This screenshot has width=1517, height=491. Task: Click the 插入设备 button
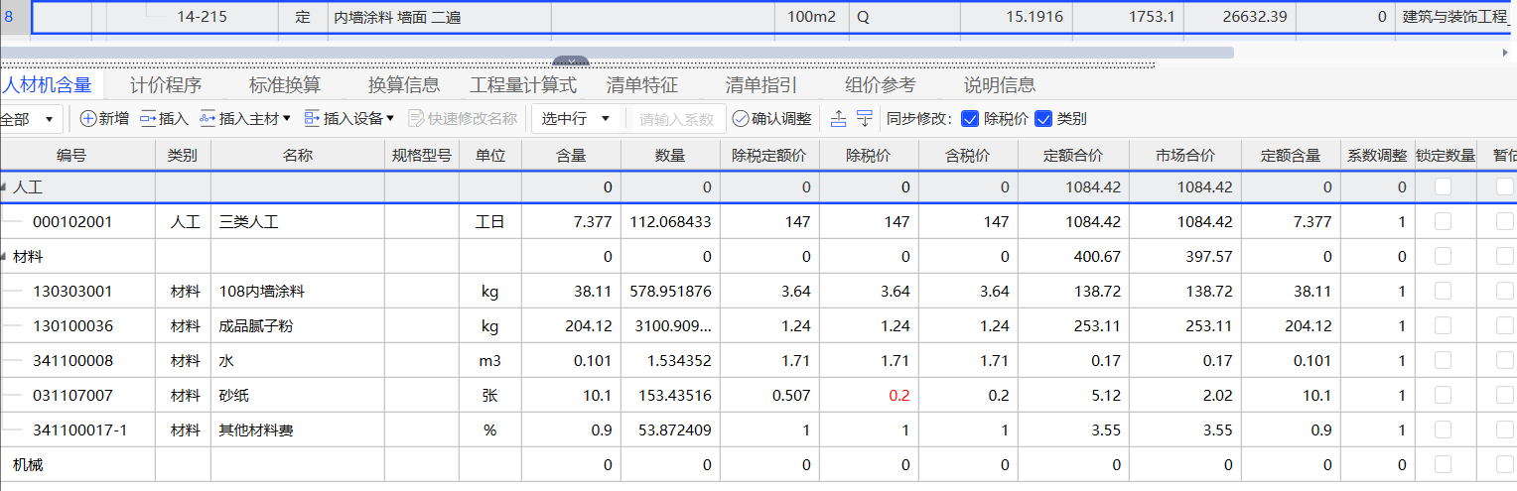pos(342,119)
